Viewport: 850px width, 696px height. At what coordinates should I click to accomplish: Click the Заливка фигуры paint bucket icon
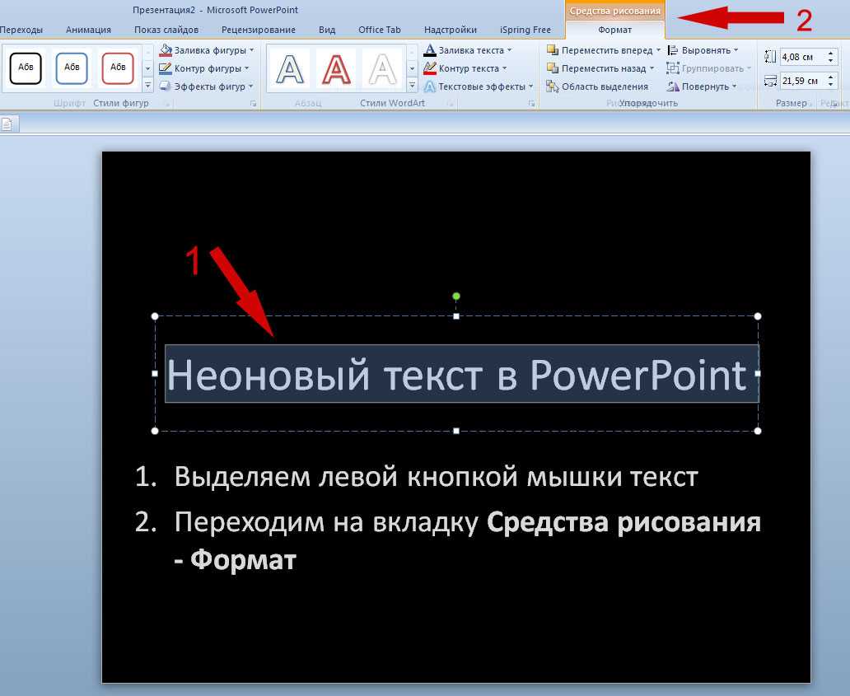click(x=166, y=50)
